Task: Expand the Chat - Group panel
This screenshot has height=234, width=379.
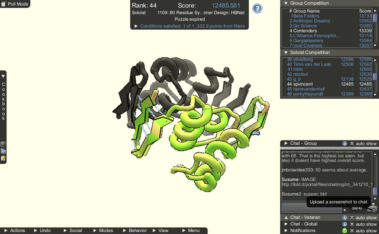Action: click(x=286, y=143)
